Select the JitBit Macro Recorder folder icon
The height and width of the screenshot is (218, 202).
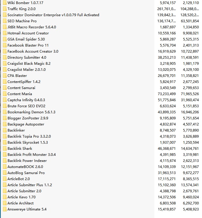tap(5, 27)
